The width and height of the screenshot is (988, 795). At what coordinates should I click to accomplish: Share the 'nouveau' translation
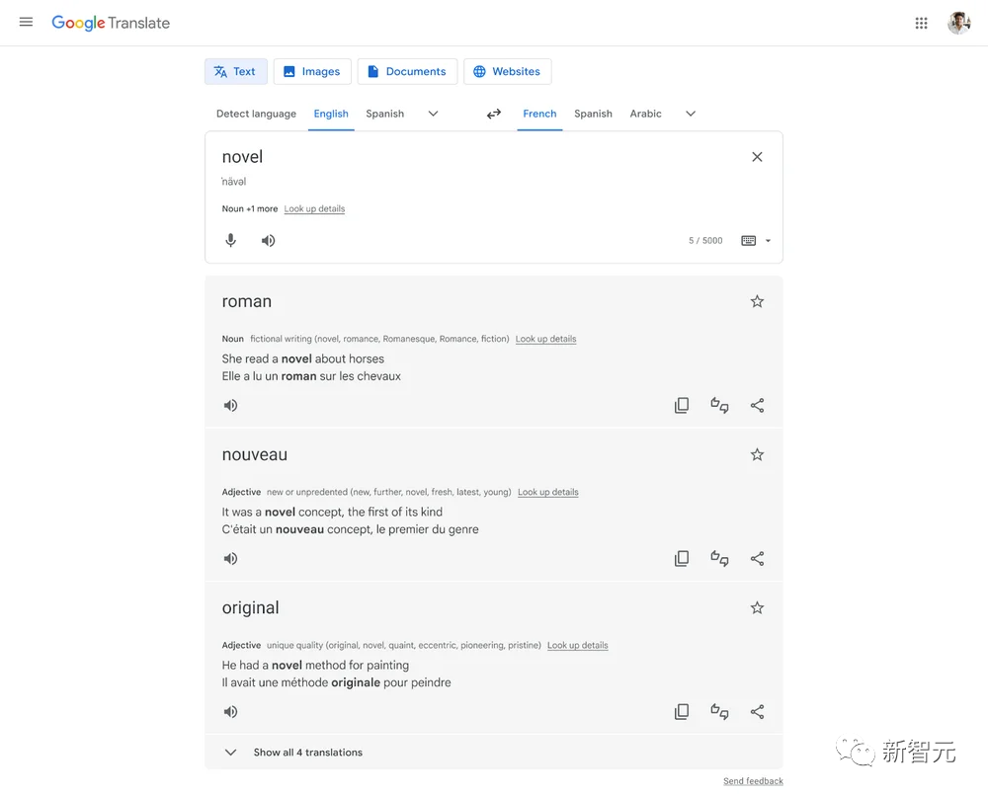[757, 558]
